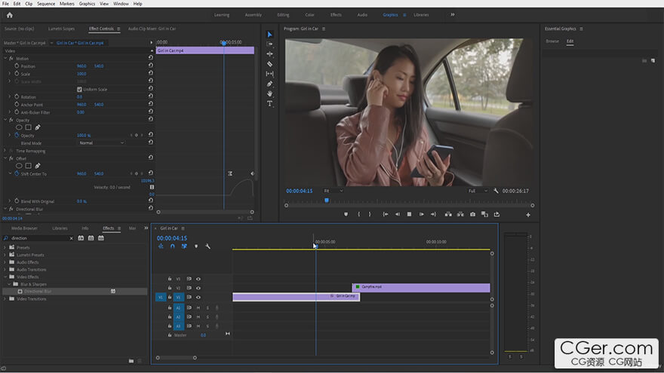Select the Razor tool
Image resolution: width=664 pixels, height=373 pixels.
pyautogui.click(x=270, y=64)
